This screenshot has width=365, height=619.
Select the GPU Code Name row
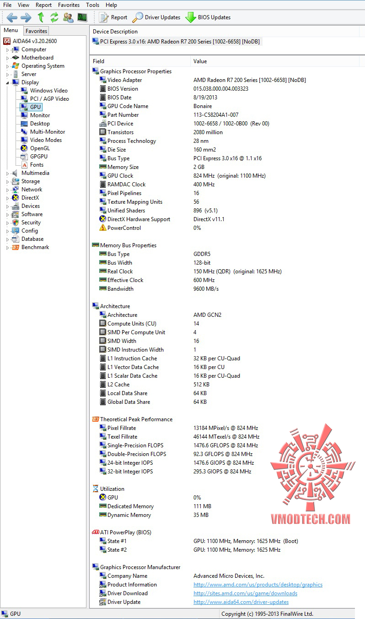[227, 106]
